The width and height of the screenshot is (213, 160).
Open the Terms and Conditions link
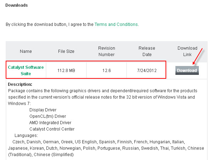(116, 24)
